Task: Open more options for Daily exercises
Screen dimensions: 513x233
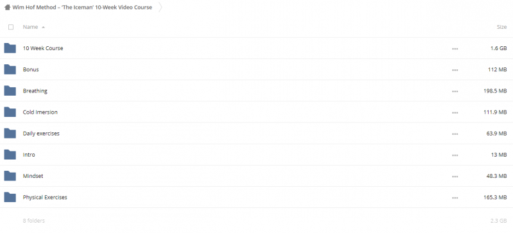Action: coord(455,134)
